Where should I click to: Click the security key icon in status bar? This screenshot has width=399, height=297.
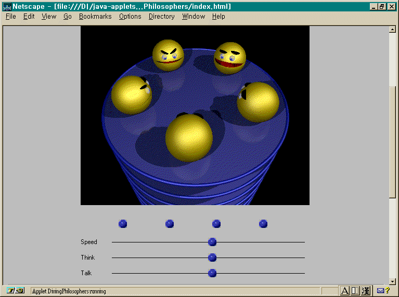point(16,290)
